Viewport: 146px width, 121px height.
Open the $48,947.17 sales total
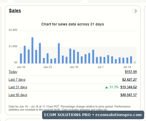click(x=129, y=95)
